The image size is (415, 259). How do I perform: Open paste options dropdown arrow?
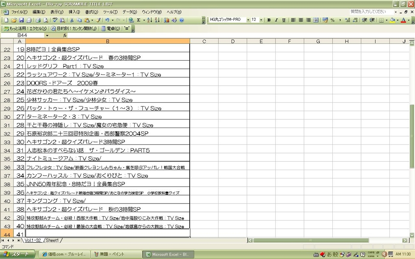point(92,20)
